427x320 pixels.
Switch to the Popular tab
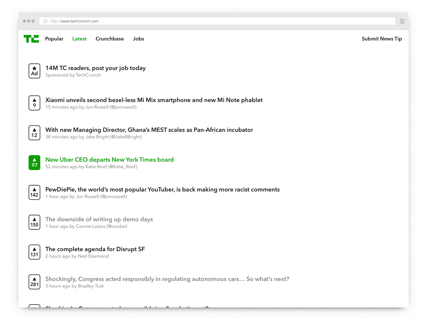[x=54, y=39]
